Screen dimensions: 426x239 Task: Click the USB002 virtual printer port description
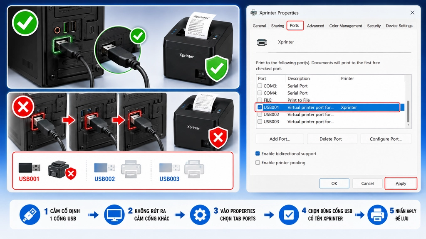310,115
